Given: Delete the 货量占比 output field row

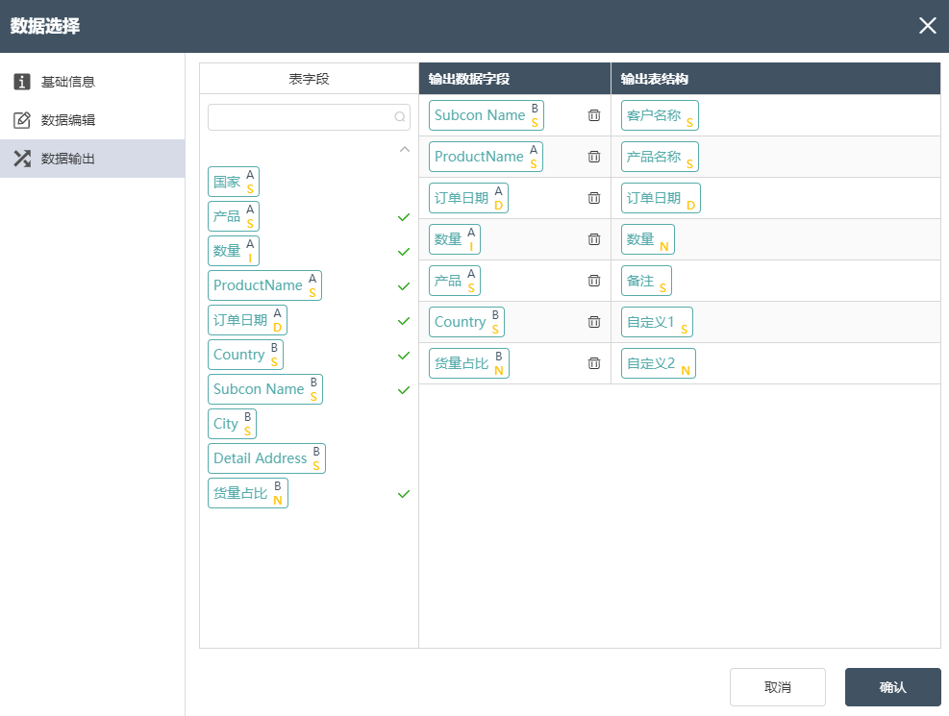Looking at the screenshot, I should click(x=594, y=363).
